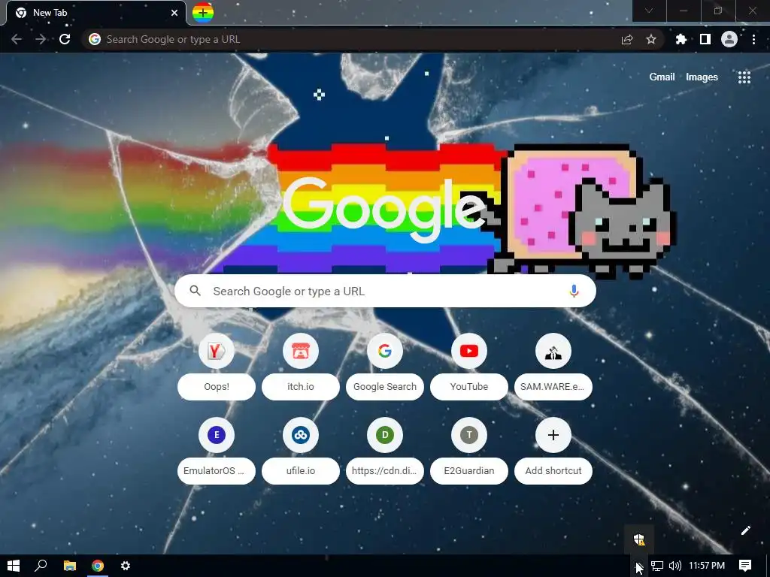Image resolution: width=770 pixels, height=577 pixels.
Task: Open the Extensions puzzle icon
Action: pos(681,39)
